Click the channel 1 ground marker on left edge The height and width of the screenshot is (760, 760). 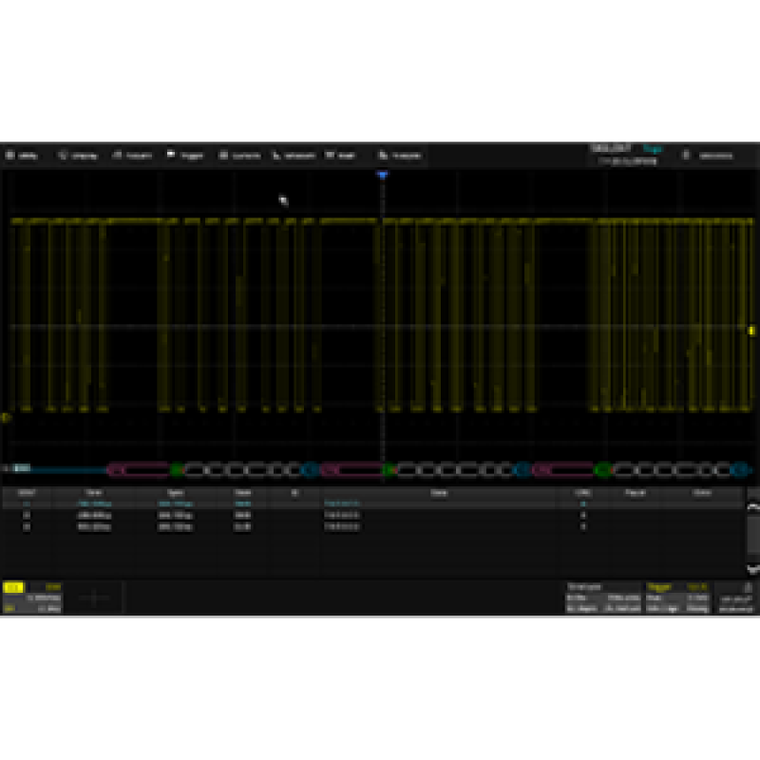pyautogui.click(x=6, y=416)
